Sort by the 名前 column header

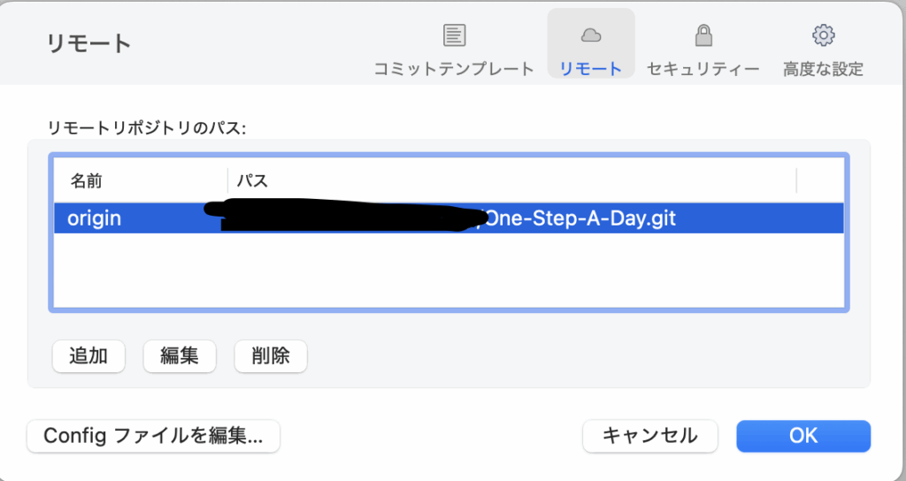87,180
